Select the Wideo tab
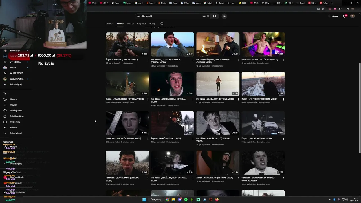Viewport: 361px width, 203px height. pos(120,23)
